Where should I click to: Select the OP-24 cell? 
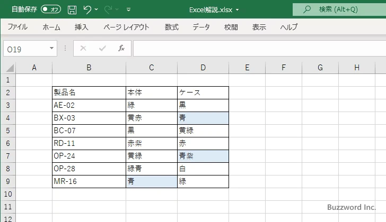[x=89, y=156]
